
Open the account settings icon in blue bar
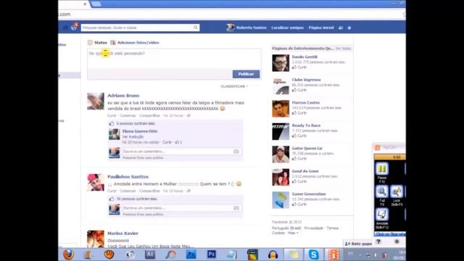[x=349, y=28]
